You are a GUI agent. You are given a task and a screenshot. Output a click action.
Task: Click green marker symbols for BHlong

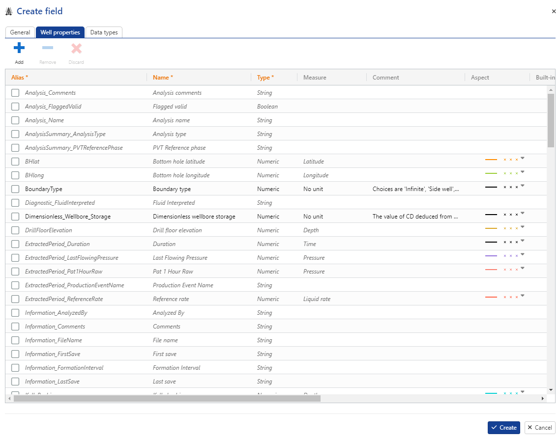(511, 173)
